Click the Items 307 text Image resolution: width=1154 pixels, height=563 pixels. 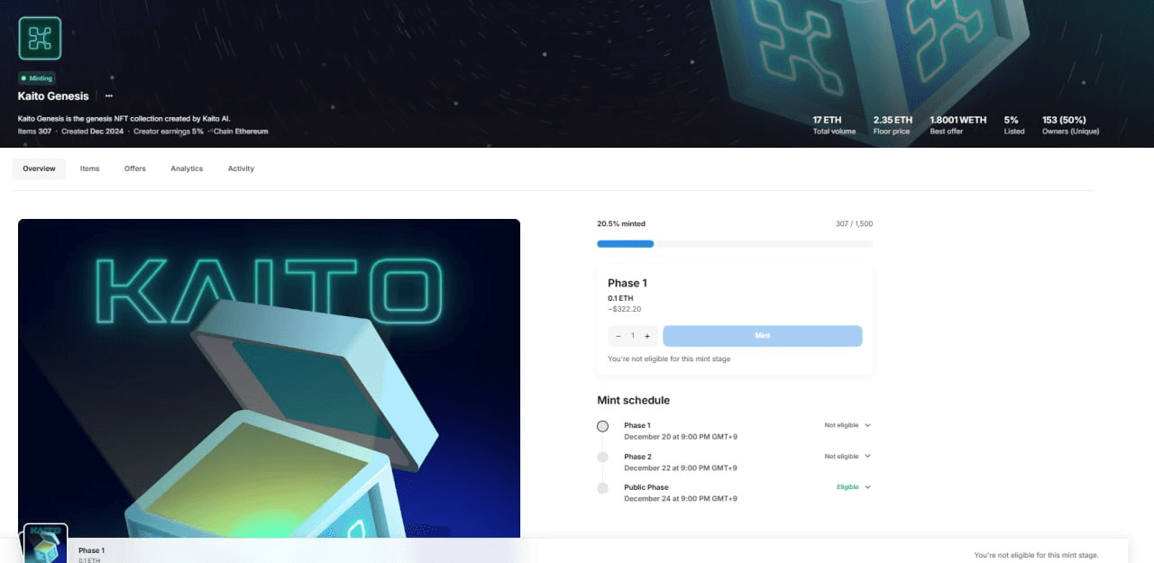[35, 132]
